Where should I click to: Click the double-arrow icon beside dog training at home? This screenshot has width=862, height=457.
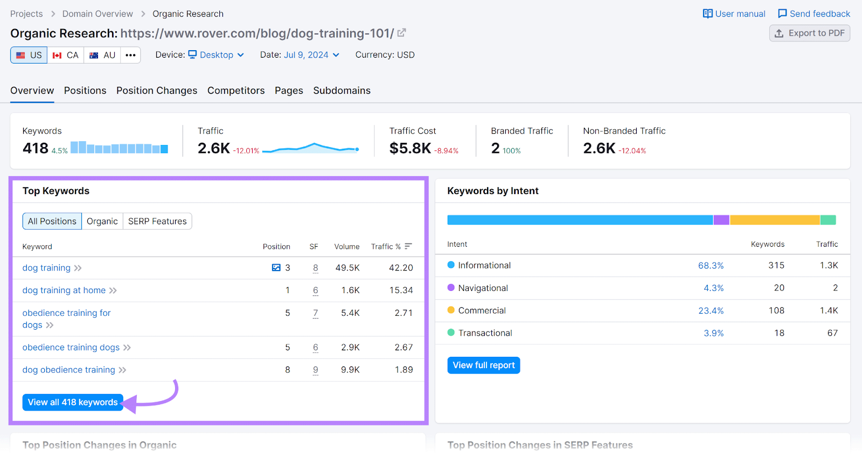point(113,290)
